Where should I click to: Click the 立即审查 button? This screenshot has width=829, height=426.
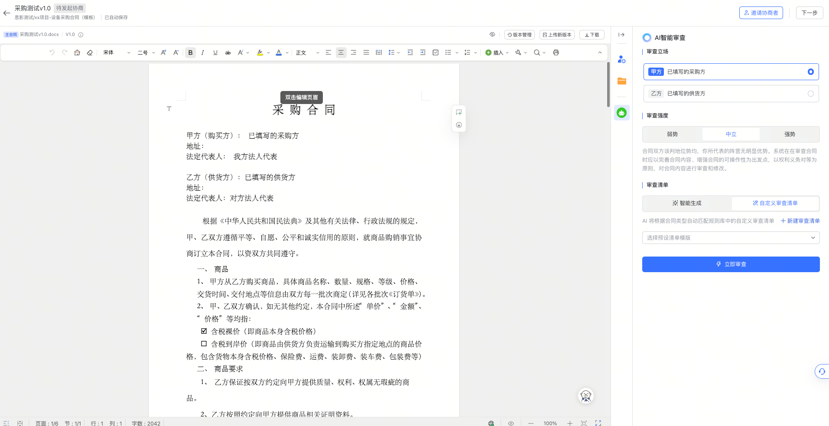pyautogui.click(x=730, y=264)
